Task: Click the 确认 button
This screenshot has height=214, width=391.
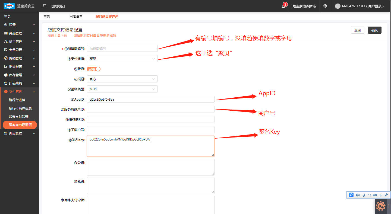Action: tap(374, 30)
